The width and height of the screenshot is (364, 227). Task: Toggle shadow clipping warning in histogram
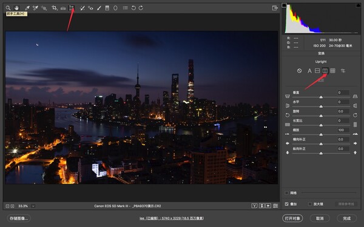tap(284, 5)
